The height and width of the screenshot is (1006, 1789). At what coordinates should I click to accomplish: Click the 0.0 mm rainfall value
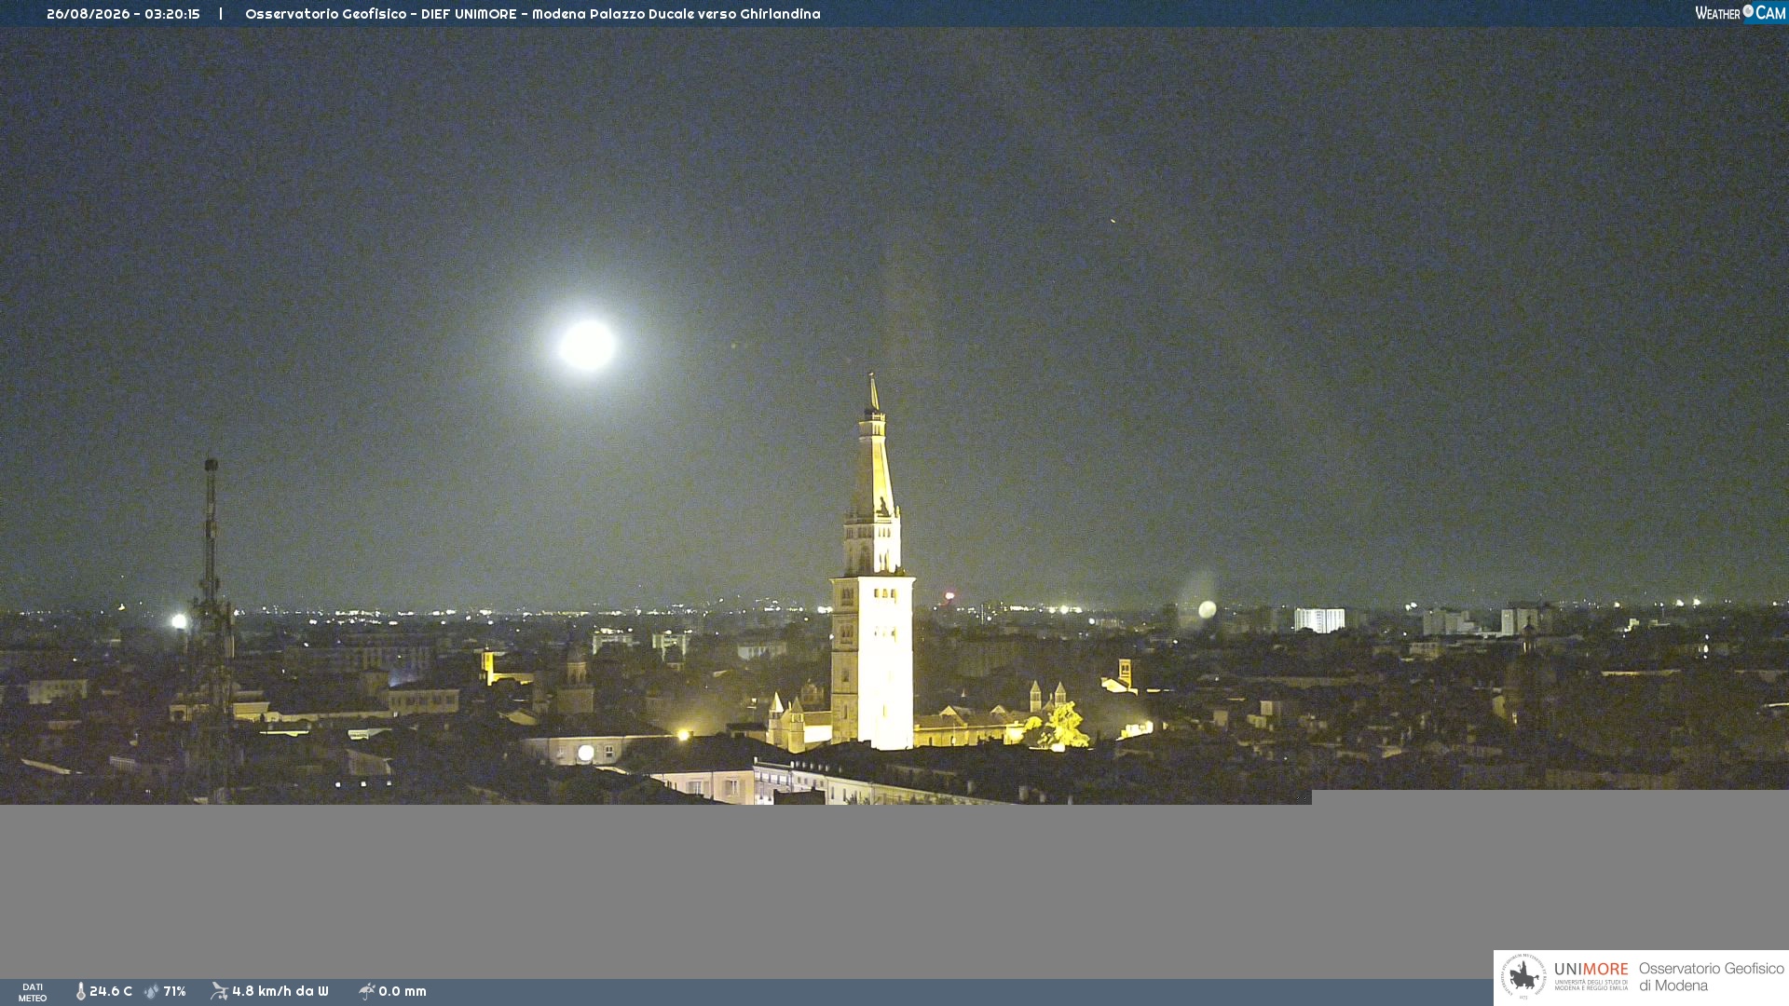coord(403,991)
